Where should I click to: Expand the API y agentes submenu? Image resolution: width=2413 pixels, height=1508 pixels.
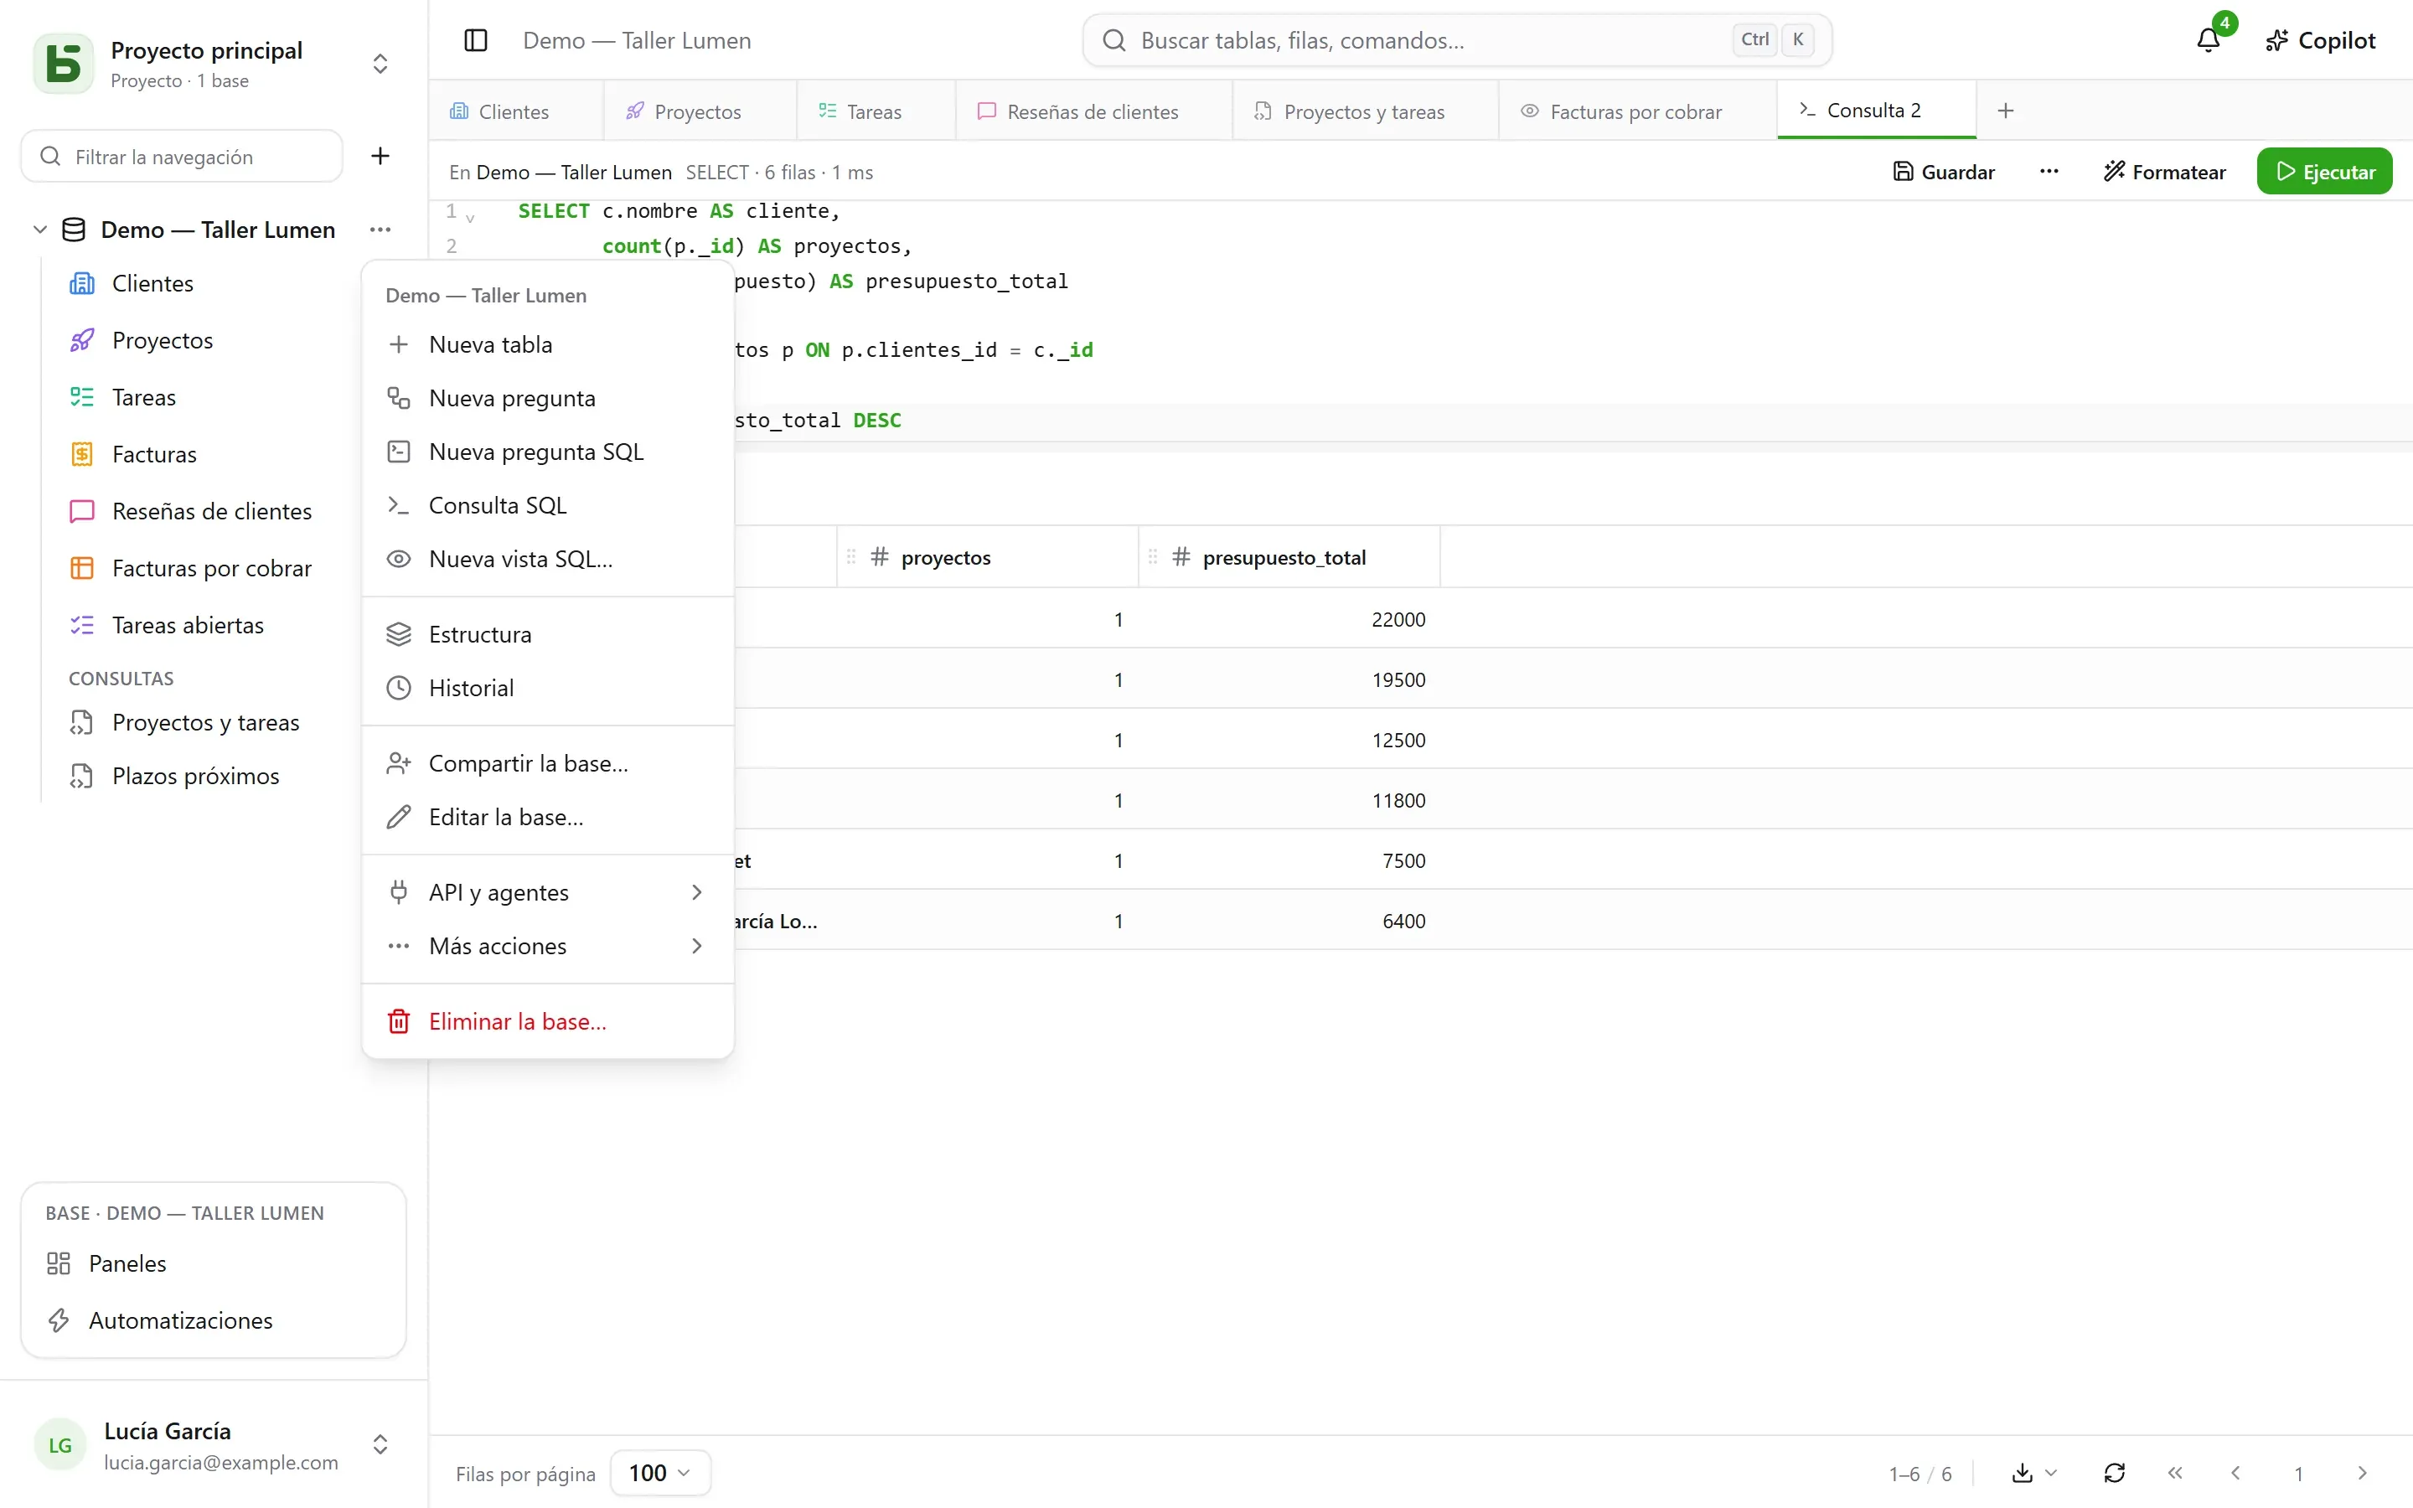(x=547, y=892)
